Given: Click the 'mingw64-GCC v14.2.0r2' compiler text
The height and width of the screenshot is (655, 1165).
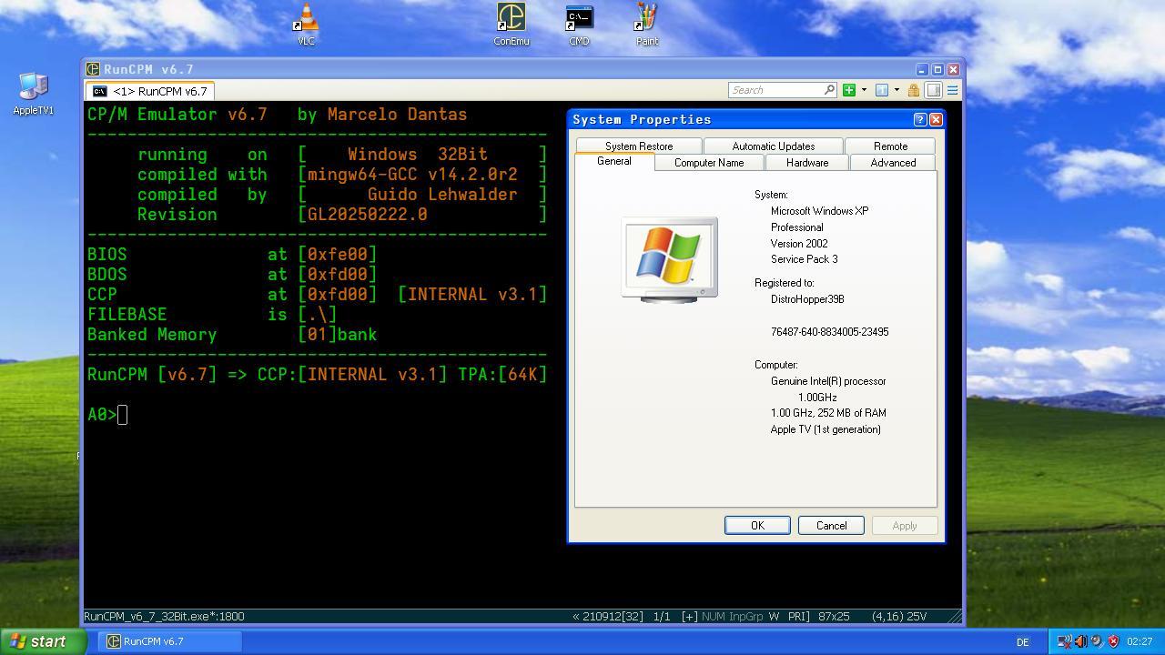Looking at the screenshot, I should pyautogui.click(x=412, y=175).
